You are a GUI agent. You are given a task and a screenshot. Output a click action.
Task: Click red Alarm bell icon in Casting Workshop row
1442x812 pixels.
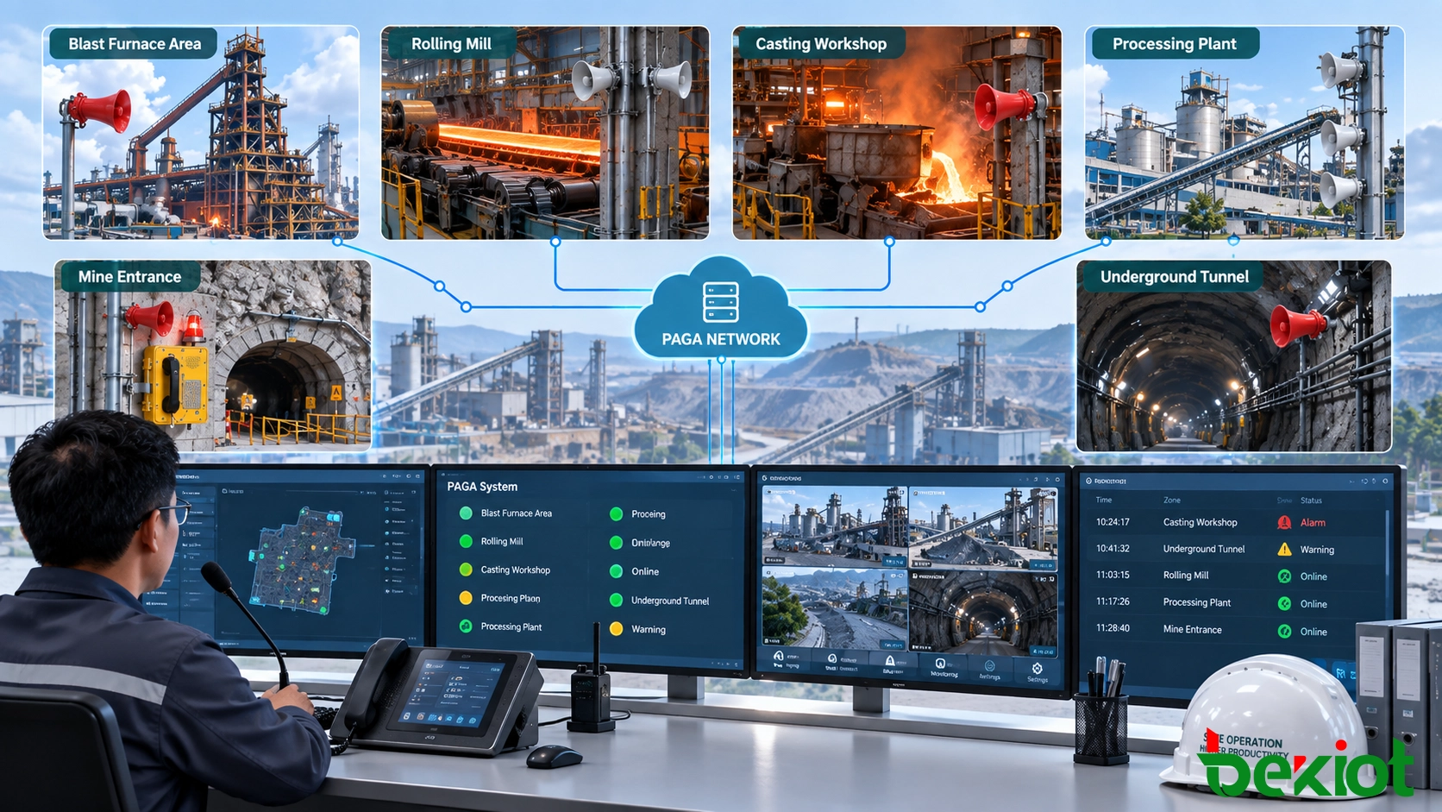point(1284,522)
